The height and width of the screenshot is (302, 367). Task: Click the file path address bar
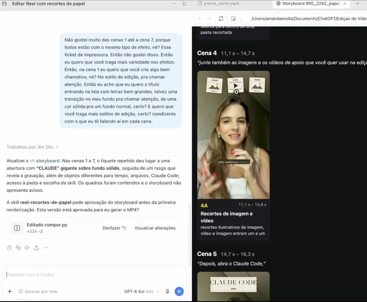[305, 19]
